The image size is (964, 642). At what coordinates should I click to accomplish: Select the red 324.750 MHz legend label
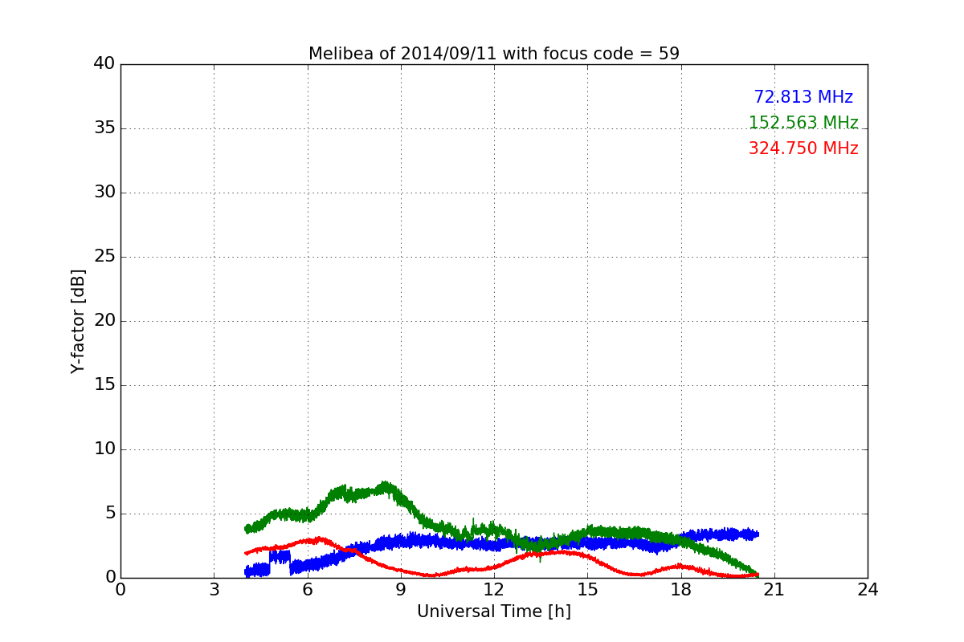point(803,148)
